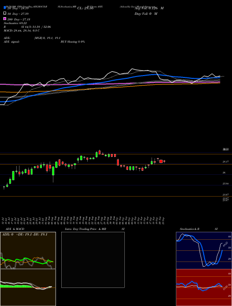
Task: Click the magenta 200 Day EMA legend swatch
Action: click(x=5, y=19)
